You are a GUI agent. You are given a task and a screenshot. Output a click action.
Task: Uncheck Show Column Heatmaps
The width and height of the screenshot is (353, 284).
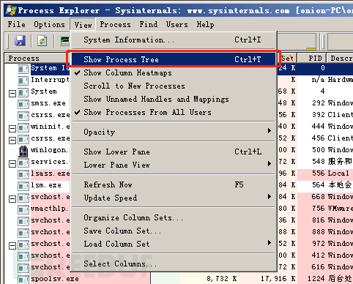tap(174, 72)
